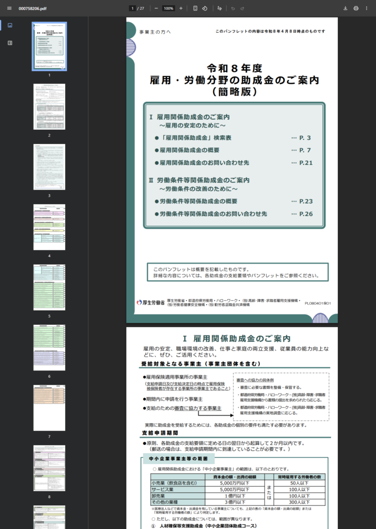Screen dimensions: 376x529
Task: Click table cell サービス業
Action: tap(178, 490)
